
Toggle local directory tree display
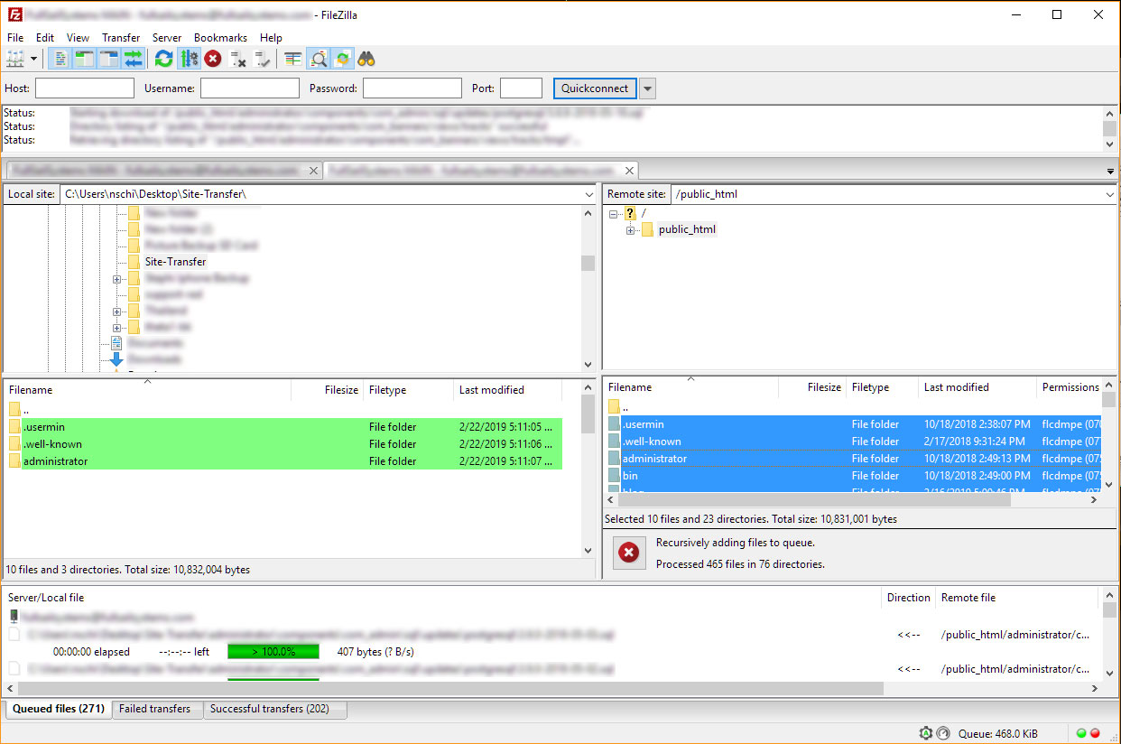click(85, 59)
